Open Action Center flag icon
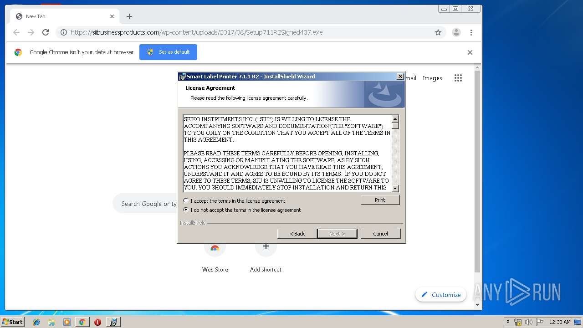 pyautogui.click(x=540, y=322)
